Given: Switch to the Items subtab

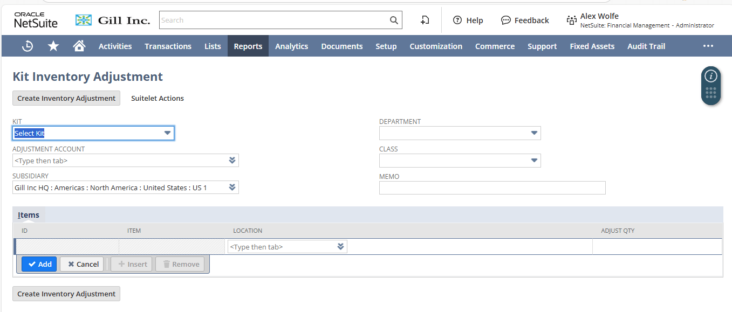Looking at the screenshot, I should click(29, 215).
